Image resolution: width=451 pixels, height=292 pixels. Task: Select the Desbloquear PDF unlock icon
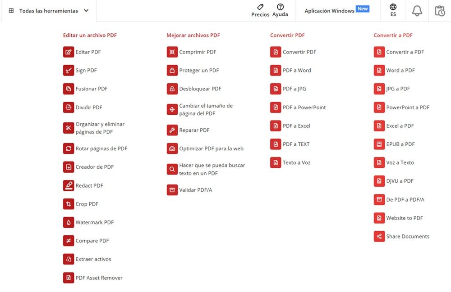coord(172,89)
